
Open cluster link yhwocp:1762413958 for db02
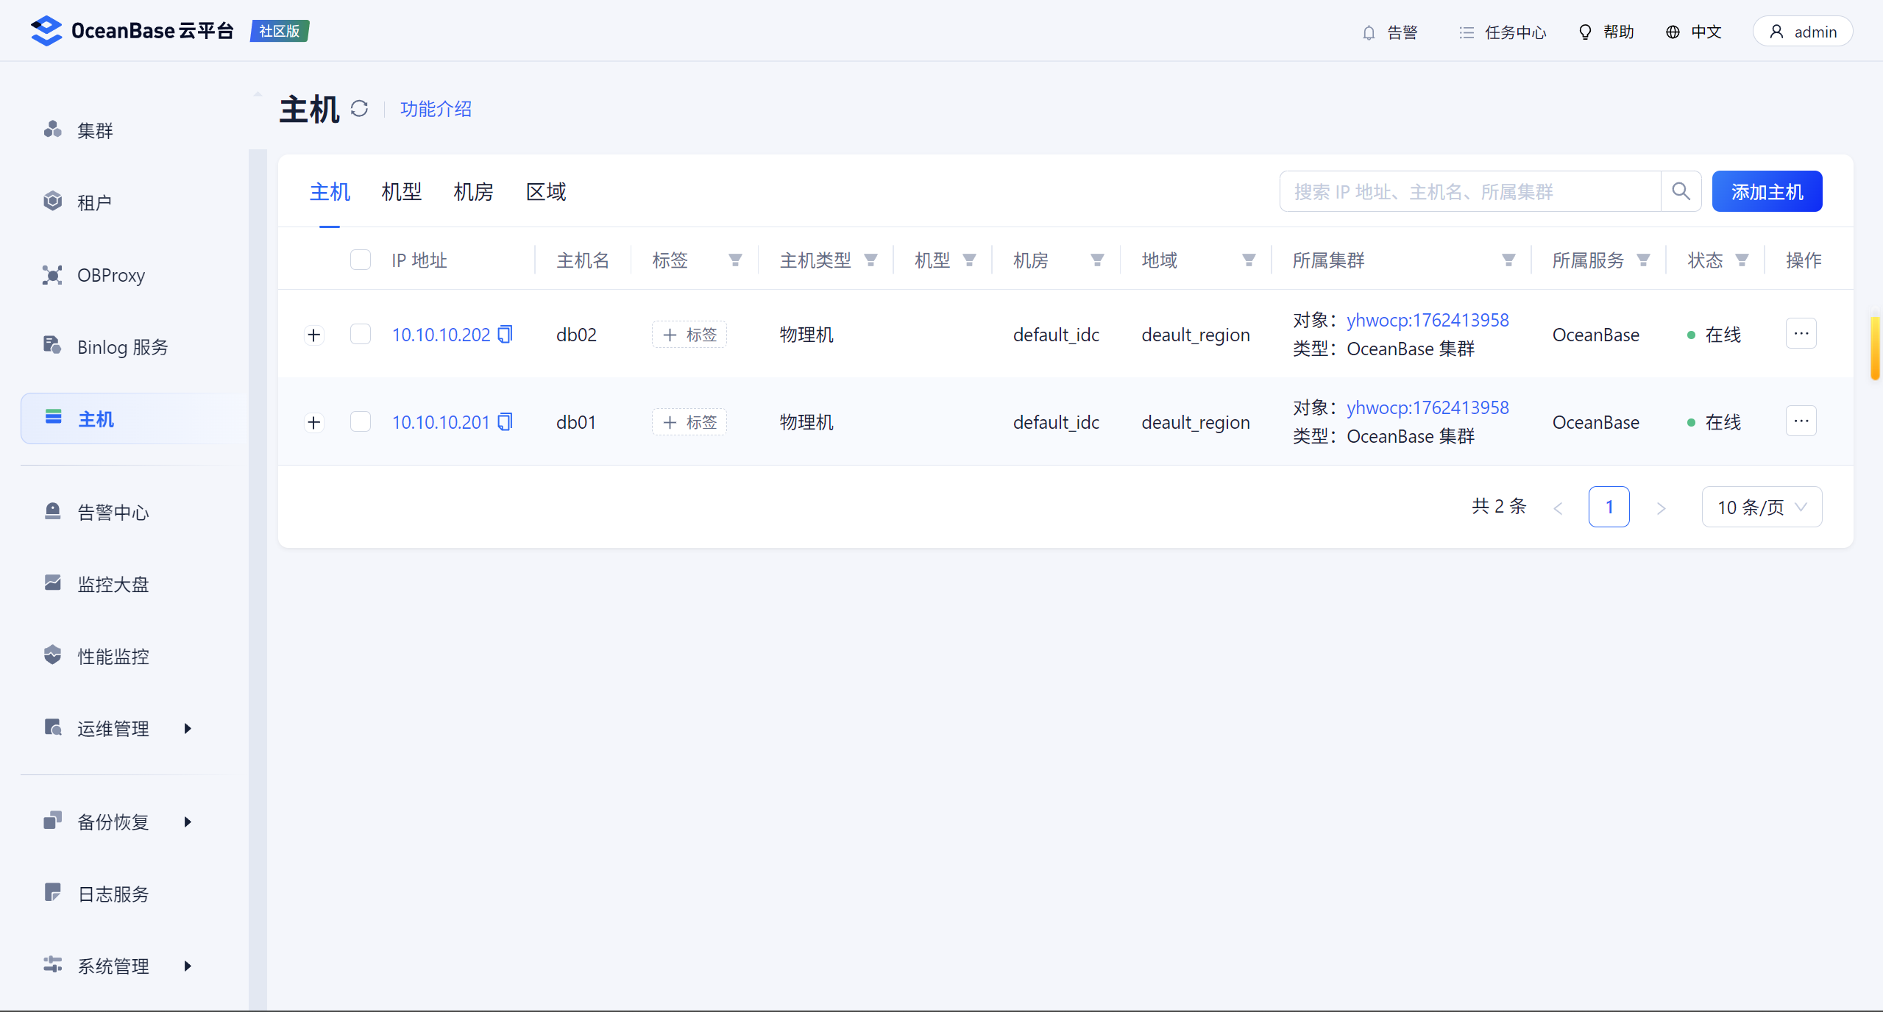click(1428, 320)
